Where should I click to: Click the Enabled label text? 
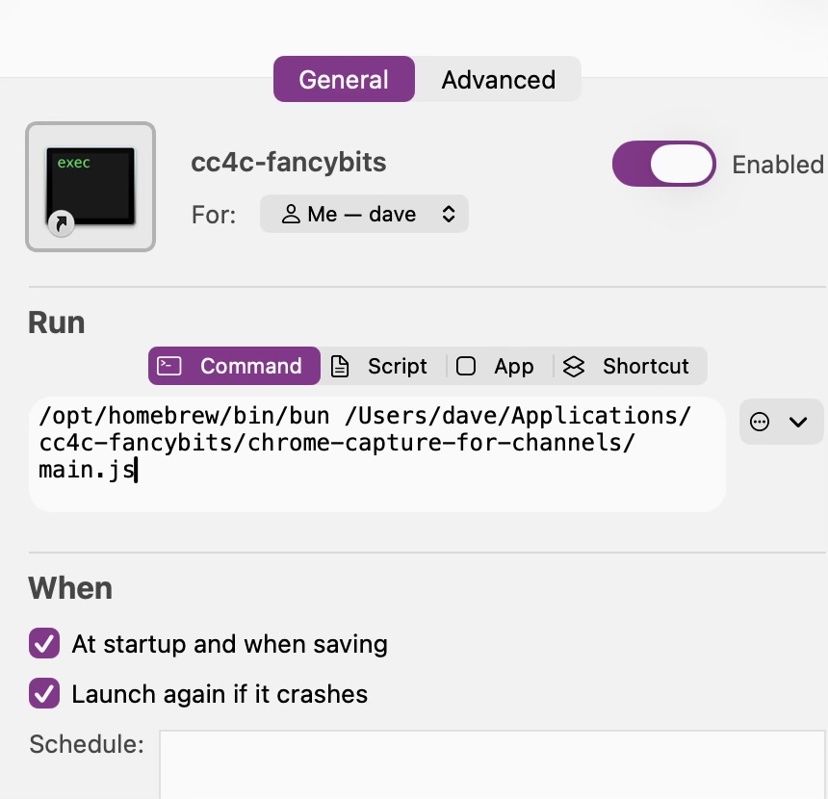(x=777, y=165)
